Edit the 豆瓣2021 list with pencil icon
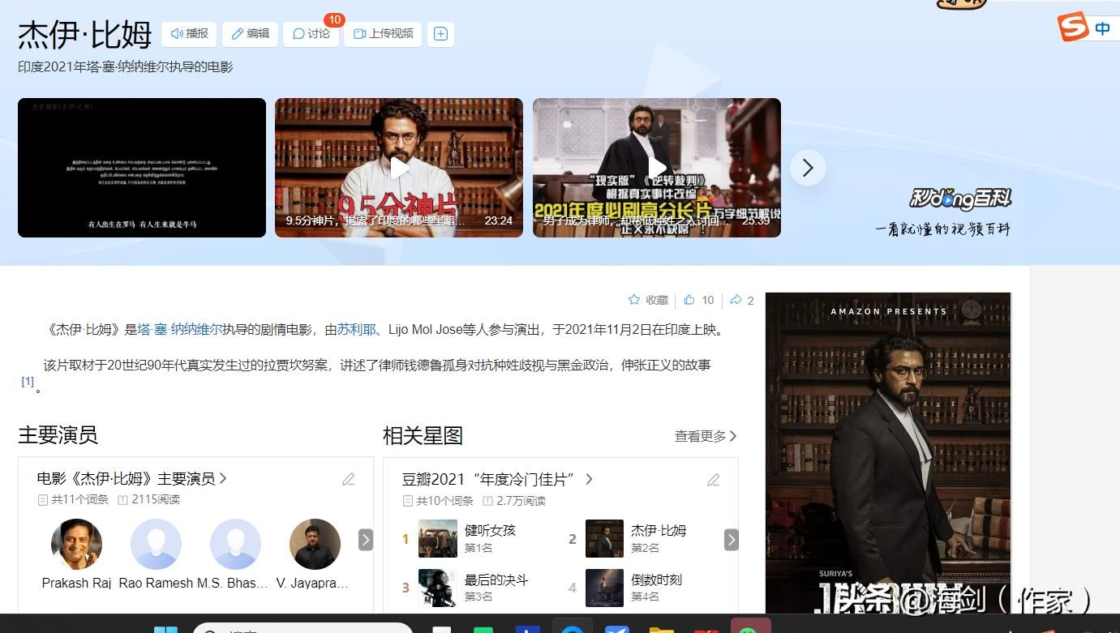This screenshot has height=633, width=1120. pos(714,480)
